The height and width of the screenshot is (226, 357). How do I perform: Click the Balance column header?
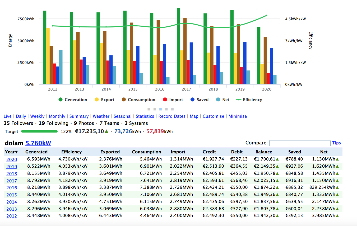click(x=264, y=152)
